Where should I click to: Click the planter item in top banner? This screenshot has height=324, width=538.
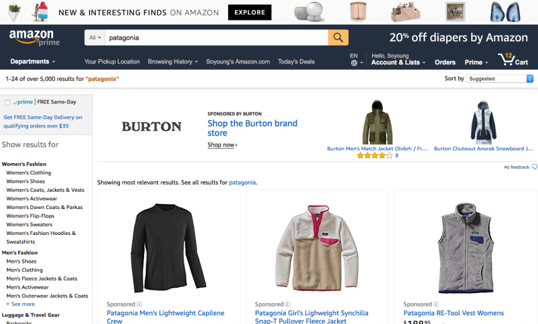coord(14,12)
